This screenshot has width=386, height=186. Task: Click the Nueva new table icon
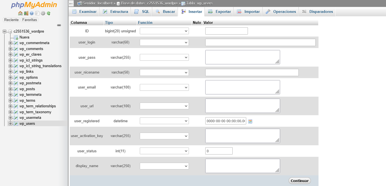pyautogui.click(x=16, y=37)
